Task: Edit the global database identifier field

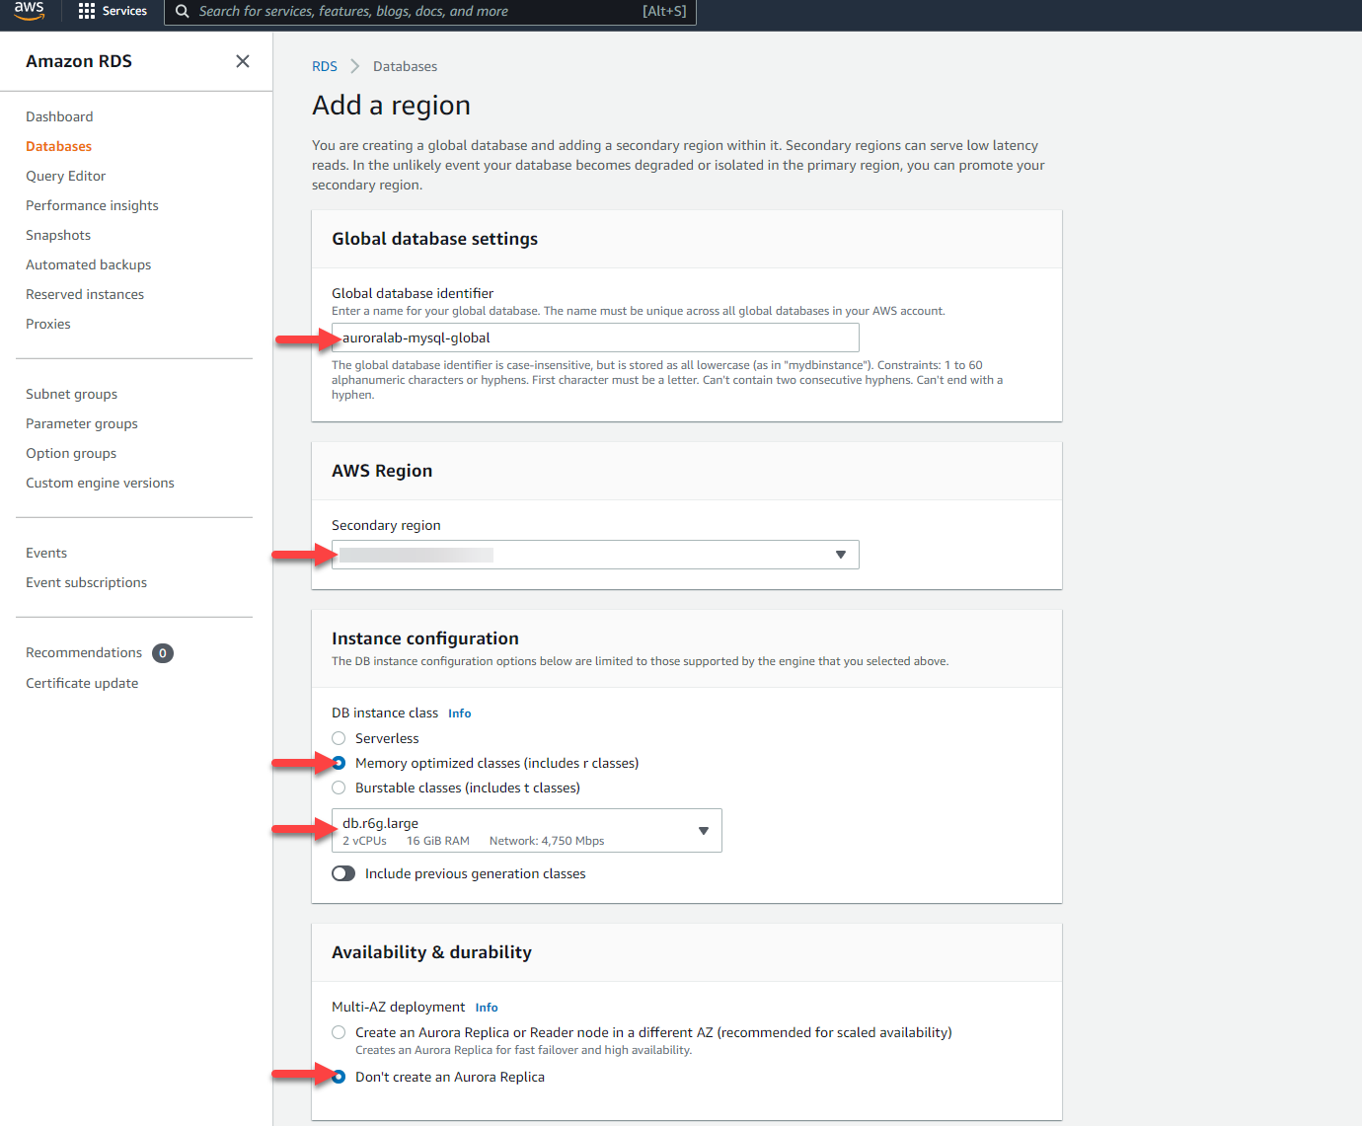Action: coord(594,337)
